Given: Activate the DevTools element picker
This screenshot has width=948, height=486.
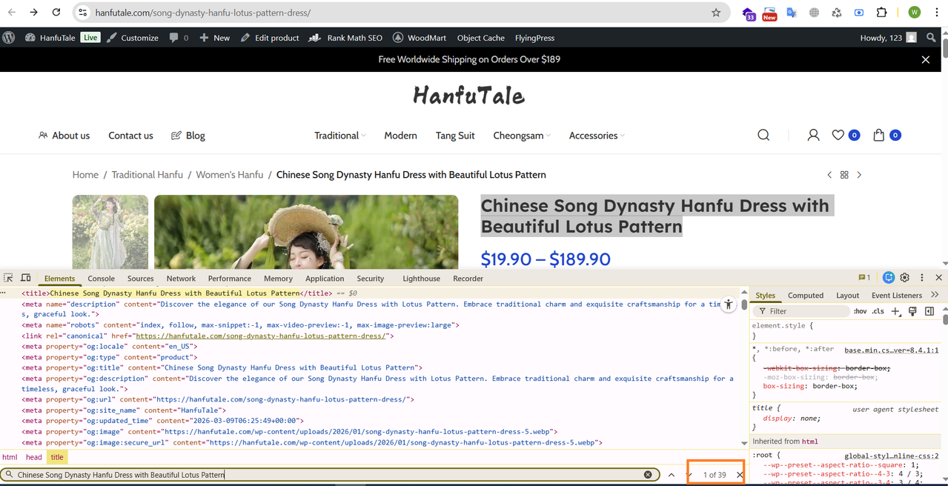Looking at the screenshot, I should coord(9,278).
